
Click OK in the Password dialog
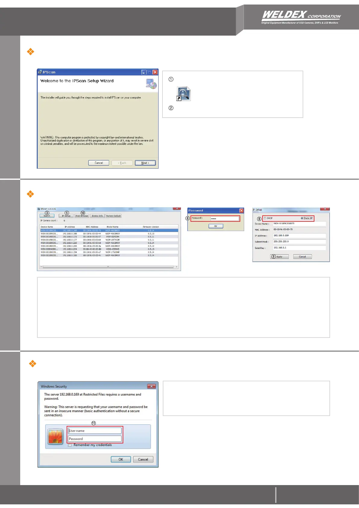coord(216,226)
